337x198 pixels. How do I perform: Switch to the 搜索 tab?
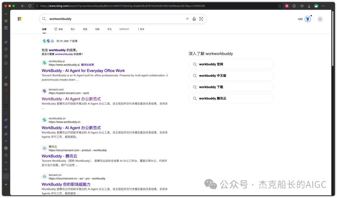tap(58, 29)
